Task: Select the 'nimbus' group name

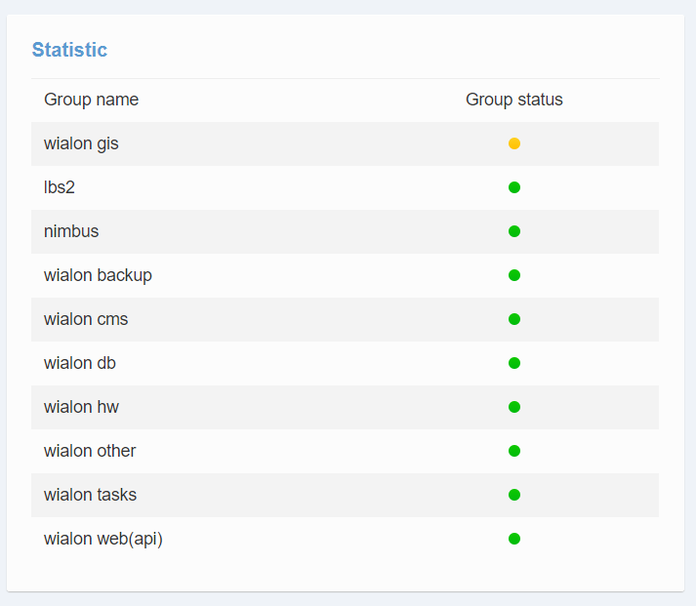Action: [71, 231]
